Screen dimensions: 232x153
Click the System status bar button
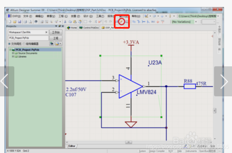pos(142,151)
